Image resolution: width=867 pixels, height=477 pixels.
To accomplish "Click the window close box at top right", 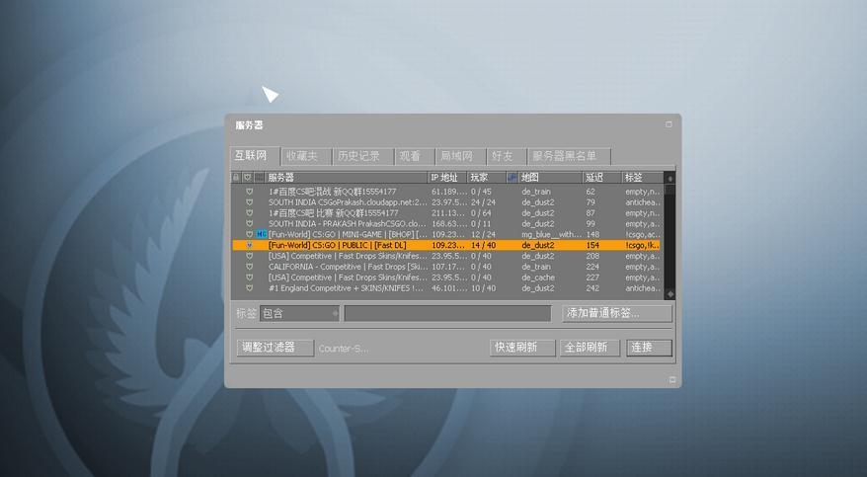I will [x=669, y=125].
